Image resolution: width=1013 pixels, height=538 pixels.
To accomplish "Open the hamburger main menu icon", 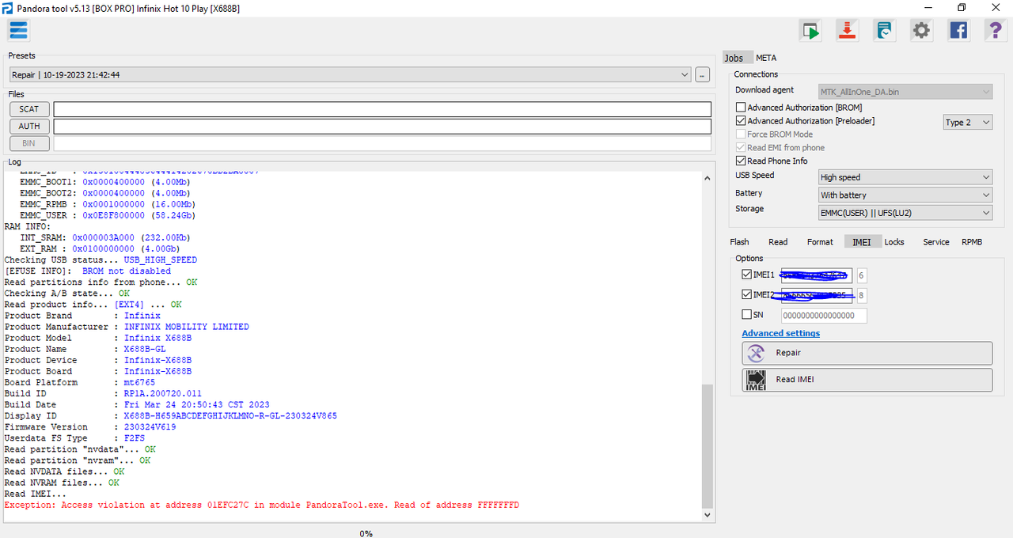I will 18,31.
